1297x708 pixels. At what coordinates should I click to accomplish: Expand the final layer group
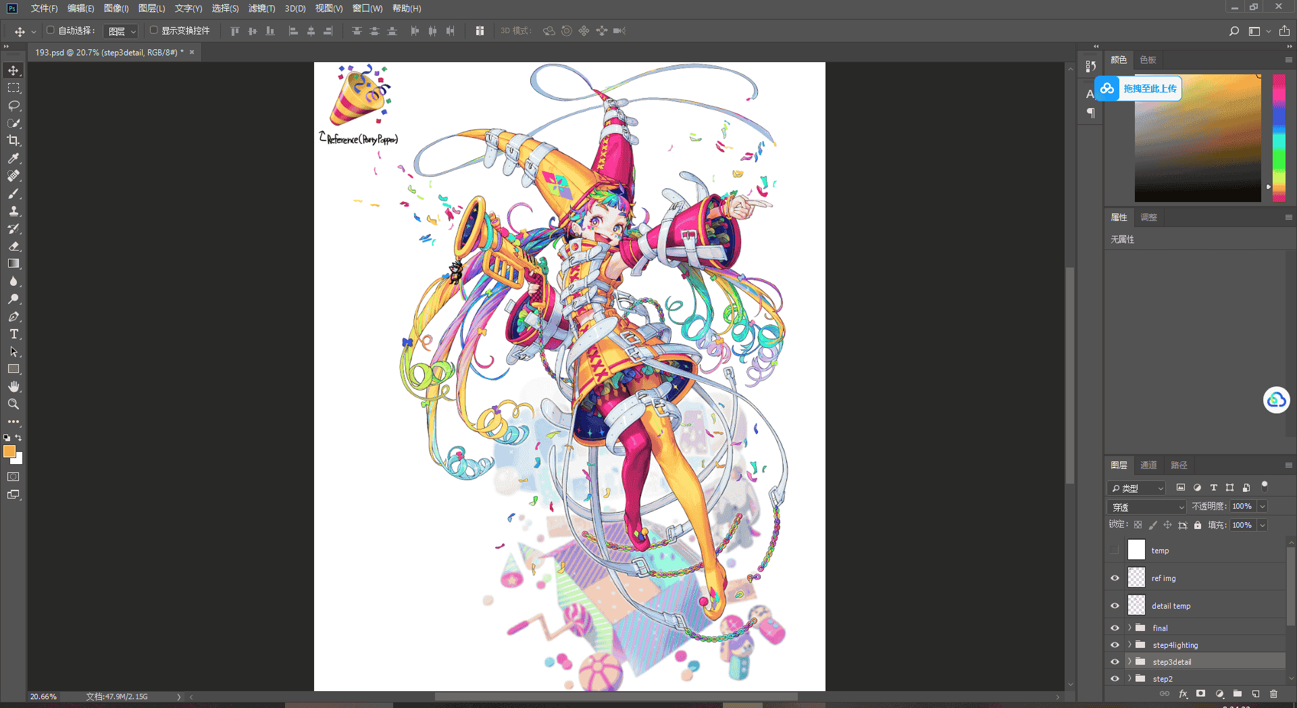click(x=1129, y=628)
